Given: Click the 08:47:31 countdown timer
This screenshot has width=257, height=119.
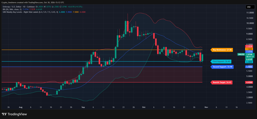Looking at the screenshot, I should pos(250,57).
